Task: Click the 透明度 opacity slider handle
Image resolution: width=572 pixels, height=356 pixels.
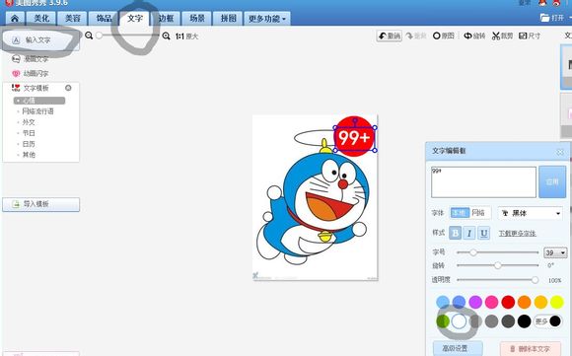Action: coord(535,280)
